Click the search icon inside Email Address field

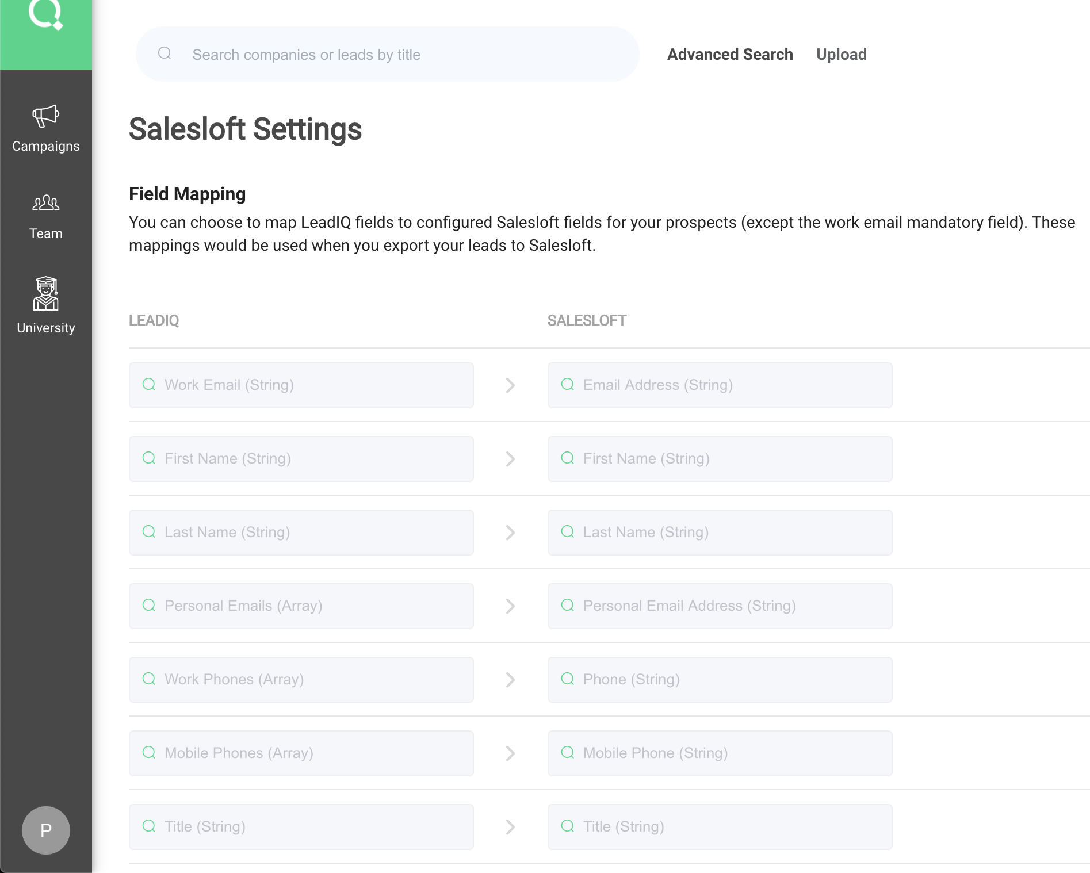coord(568,385)
